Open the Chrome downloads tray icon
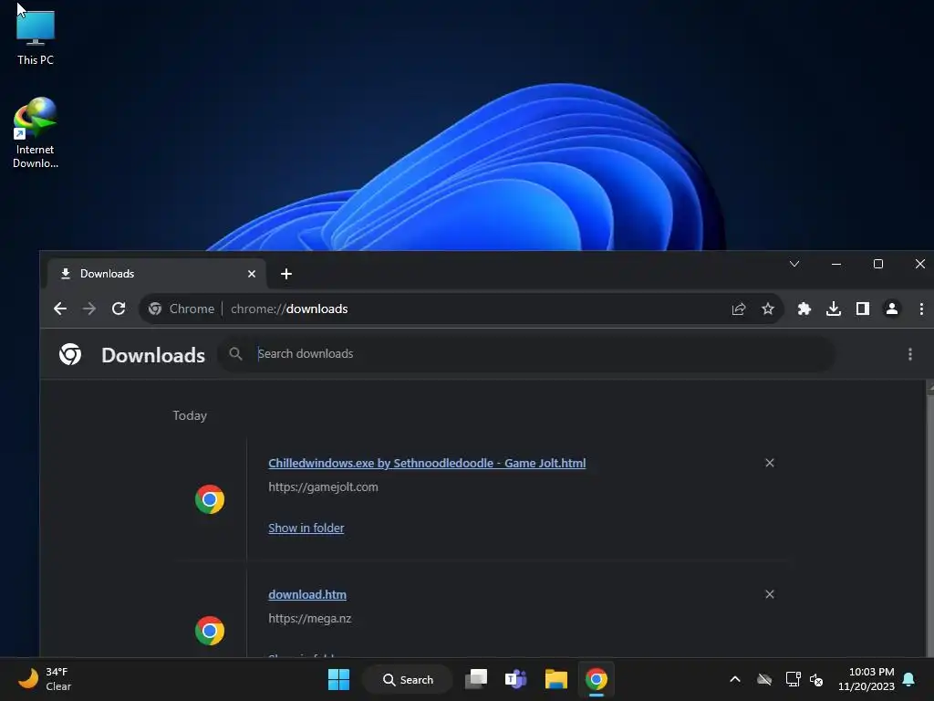Screen dimensions: 934x701 pos(834,309)
